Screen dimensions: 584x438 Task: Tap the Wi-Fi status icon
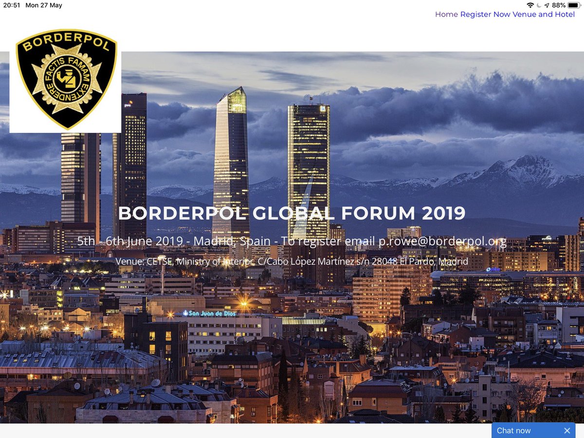(530, 5)
